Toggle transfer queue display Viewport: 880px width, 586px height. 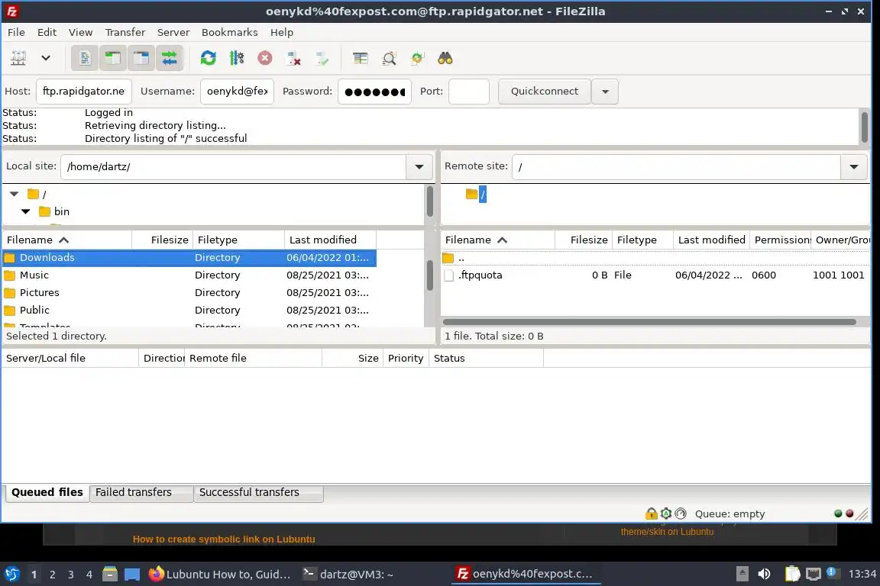[169, 58]
